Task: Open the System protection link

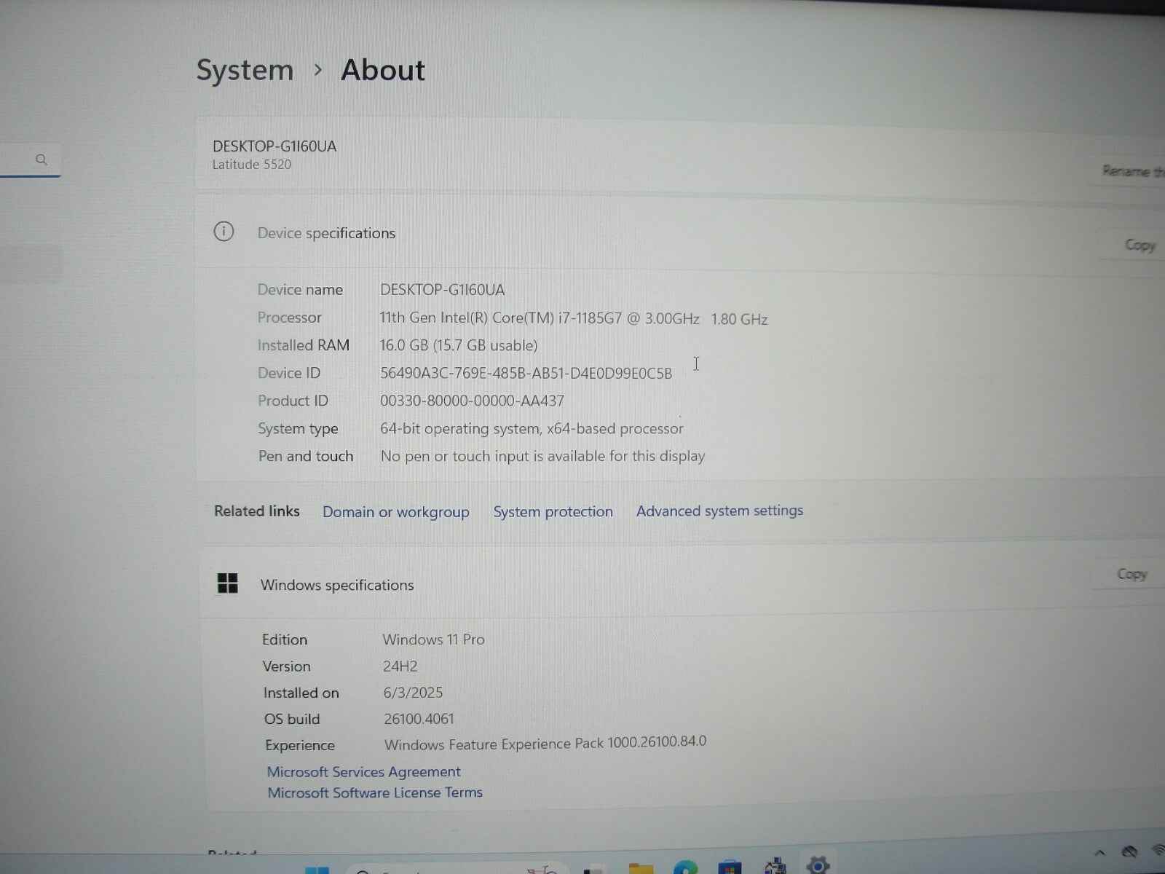Action: pos(553,511)
